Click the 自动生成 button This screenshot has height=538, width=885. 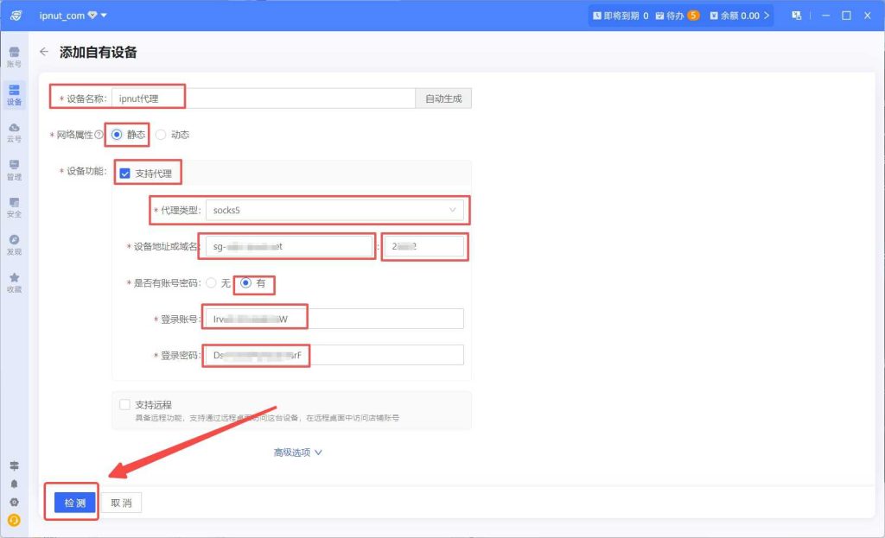pos(443,98)
